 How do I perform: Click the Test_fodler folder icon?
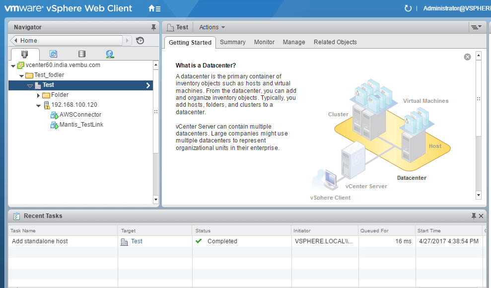click(29, 75)
